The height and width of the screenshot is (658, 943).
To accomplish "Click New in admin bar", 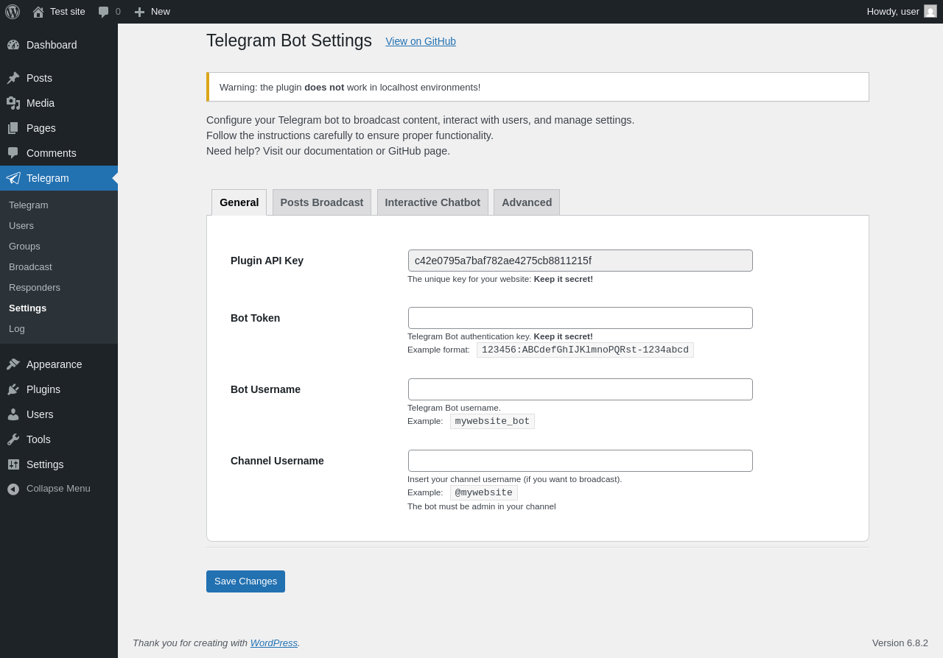I will click(161, 11).
